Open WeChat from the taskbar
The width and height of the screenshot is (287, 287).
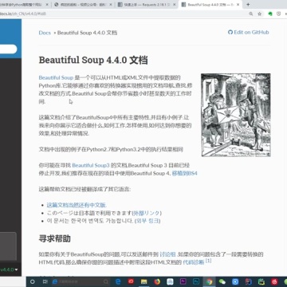pyautogui.click(x=222, y=281)
